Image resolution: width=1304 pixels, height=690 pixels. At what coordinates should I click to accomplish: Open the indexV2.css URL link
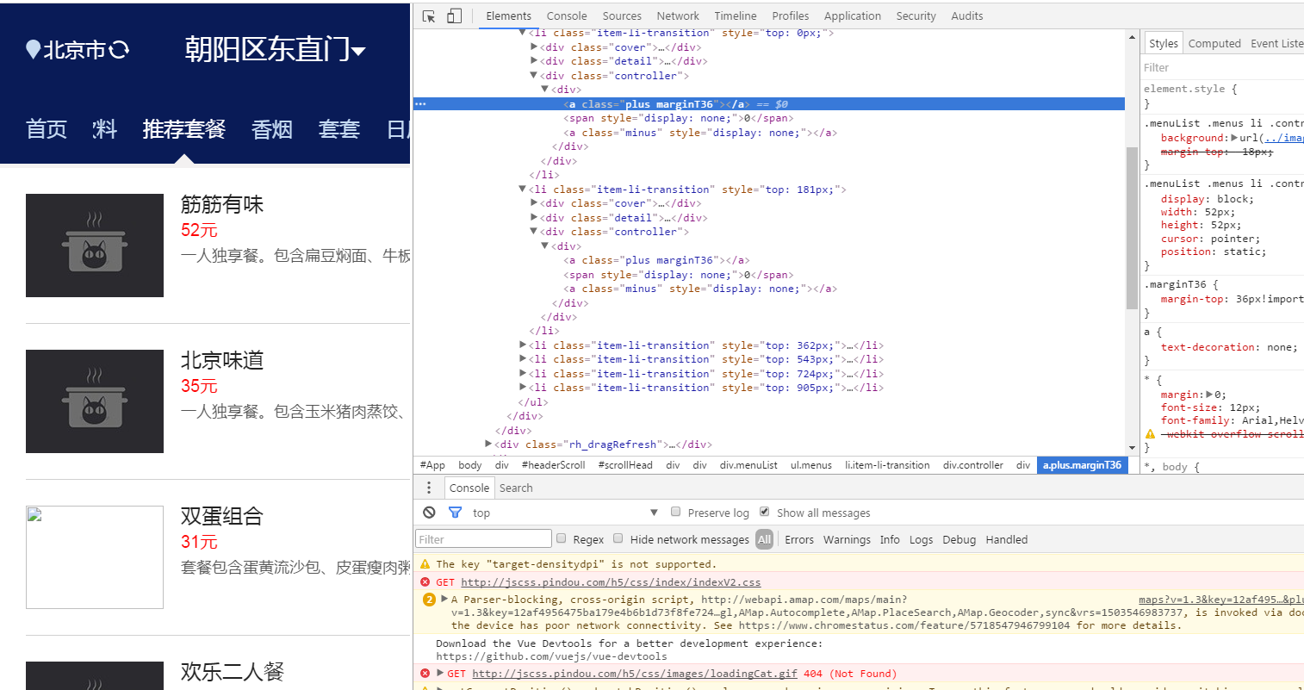point(611,582)
